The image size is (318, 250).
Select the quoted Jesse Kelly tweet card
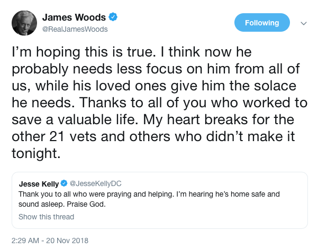(160, 200)
